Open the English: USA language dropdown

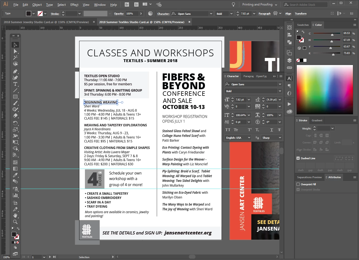(238, 138)
